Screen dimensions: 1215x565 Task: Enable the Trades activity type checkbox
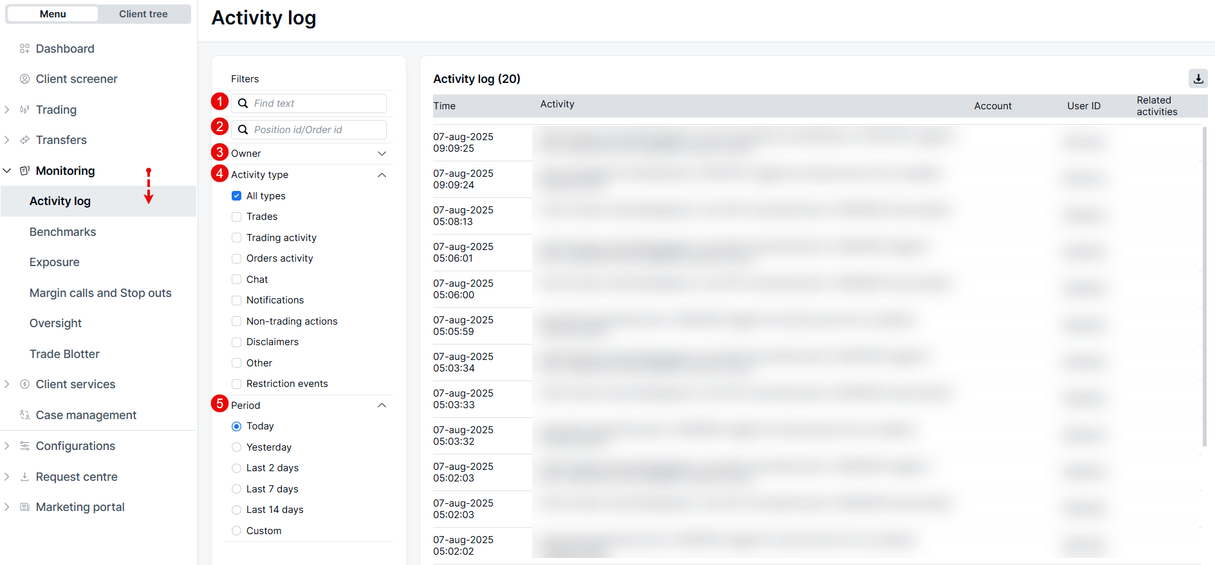(x=236, y=217)
